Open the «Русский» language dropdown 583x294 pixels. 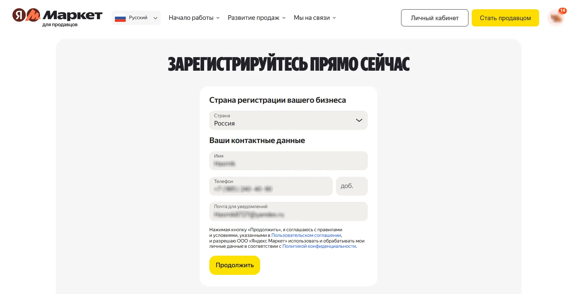136,18
